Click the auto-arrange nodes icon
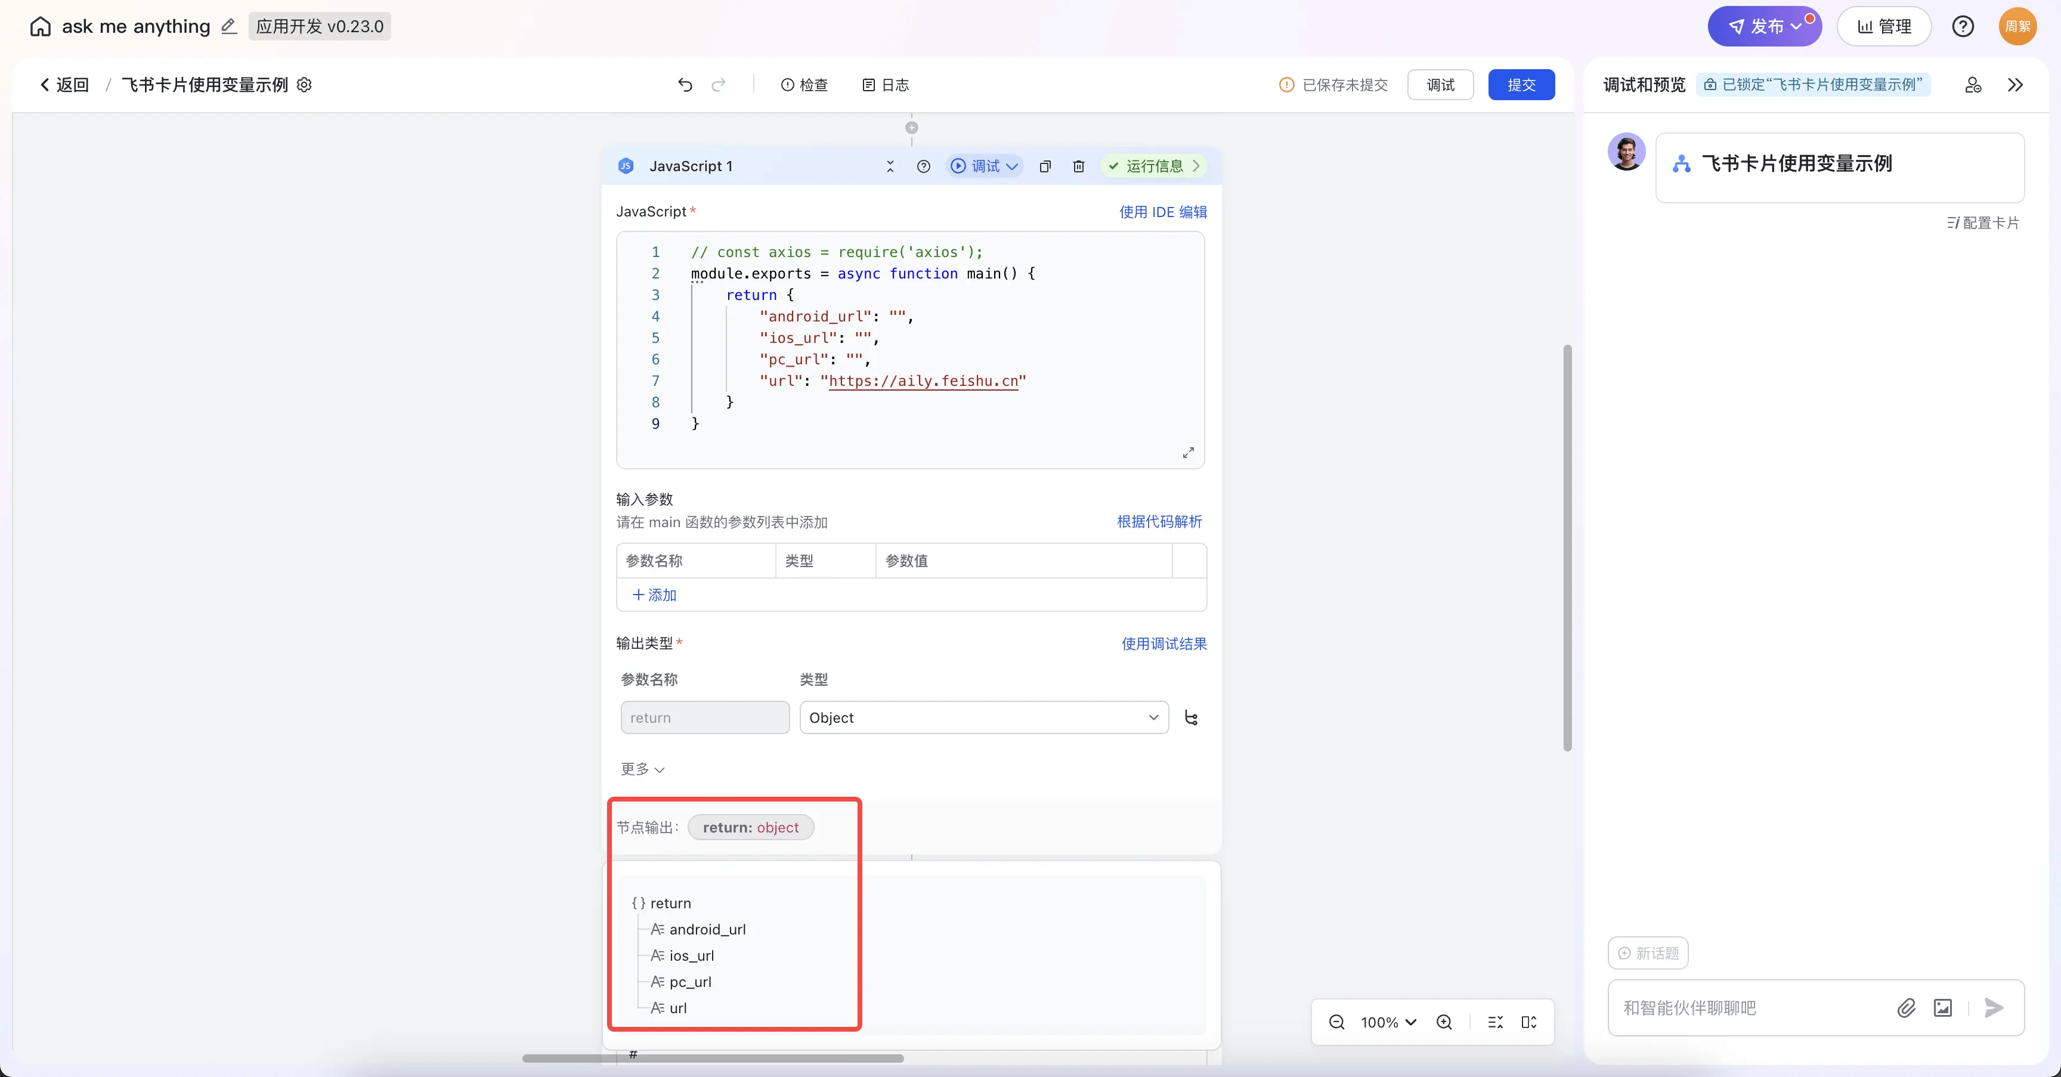This screenshot has height=1077, width=2061. (x=1494, y=1023)
